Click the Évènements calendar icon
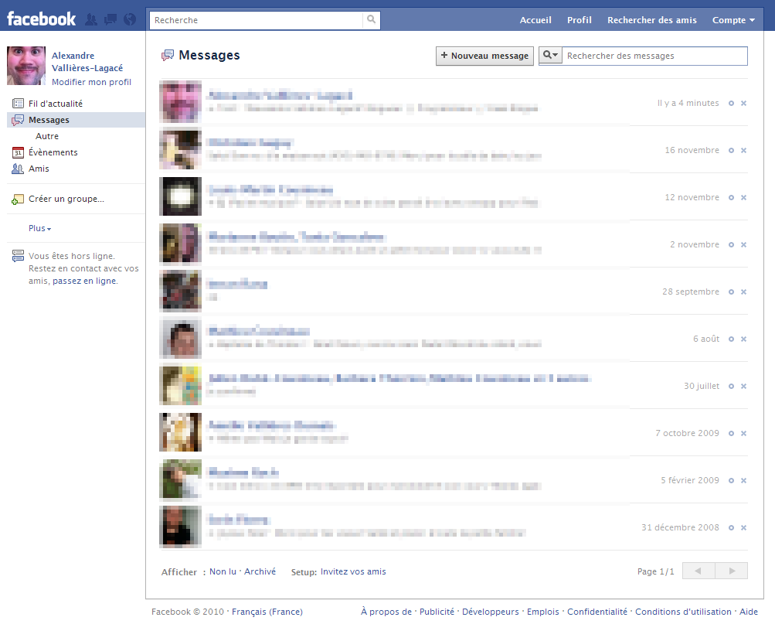775x624 pixels. click(x=18, y=152)
